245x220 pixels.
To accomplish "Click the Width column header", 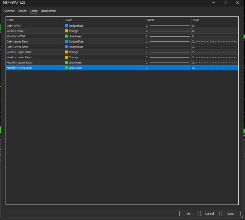I will point(168,20).
